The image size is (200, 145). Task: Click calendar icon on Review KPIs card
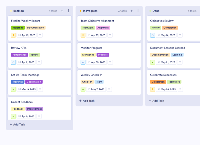19,62
